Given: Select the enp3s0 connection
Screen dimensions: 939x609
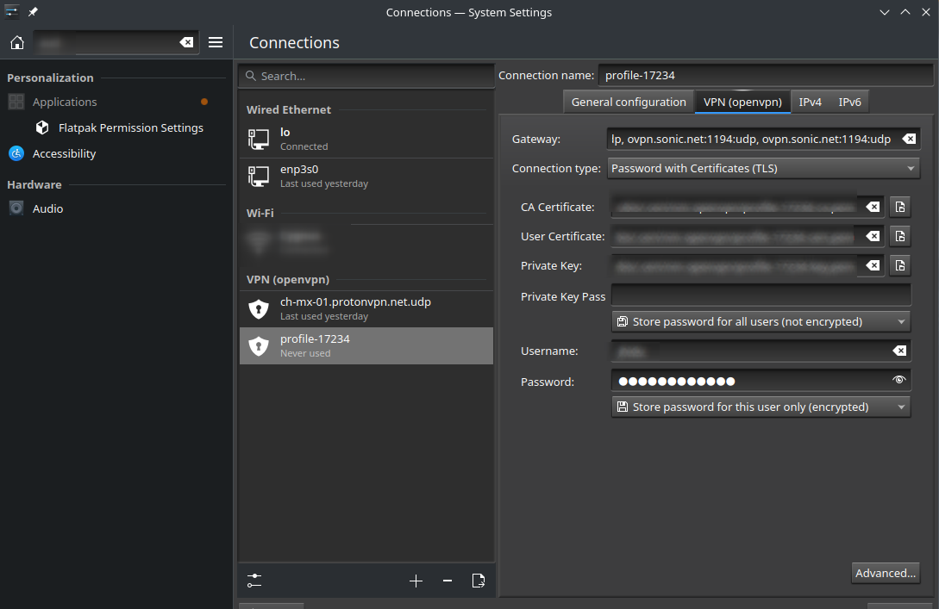Looking at the screenshot, I should coord(366,176).
